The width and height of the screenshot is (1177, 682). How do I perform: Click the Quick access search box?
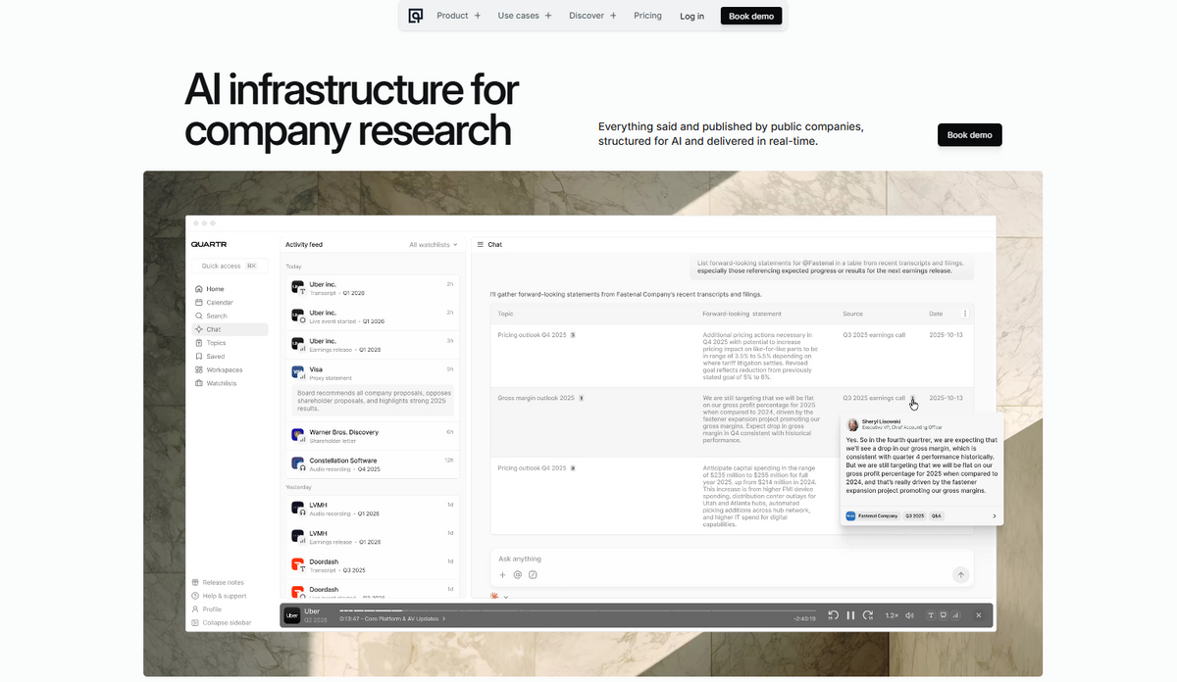point(229,266)
